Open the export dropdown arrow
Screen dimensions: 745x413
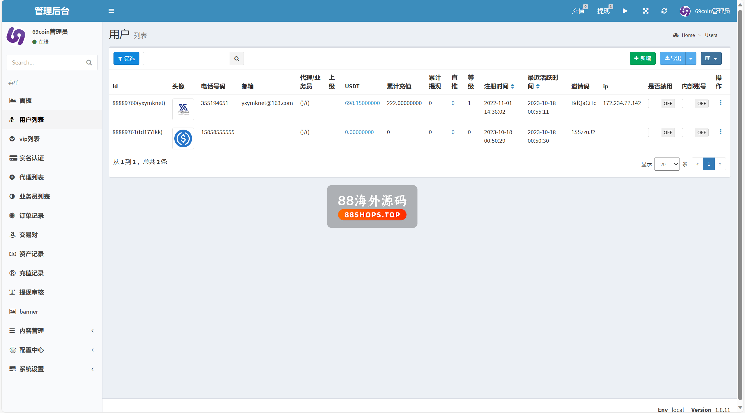(691, 59)
